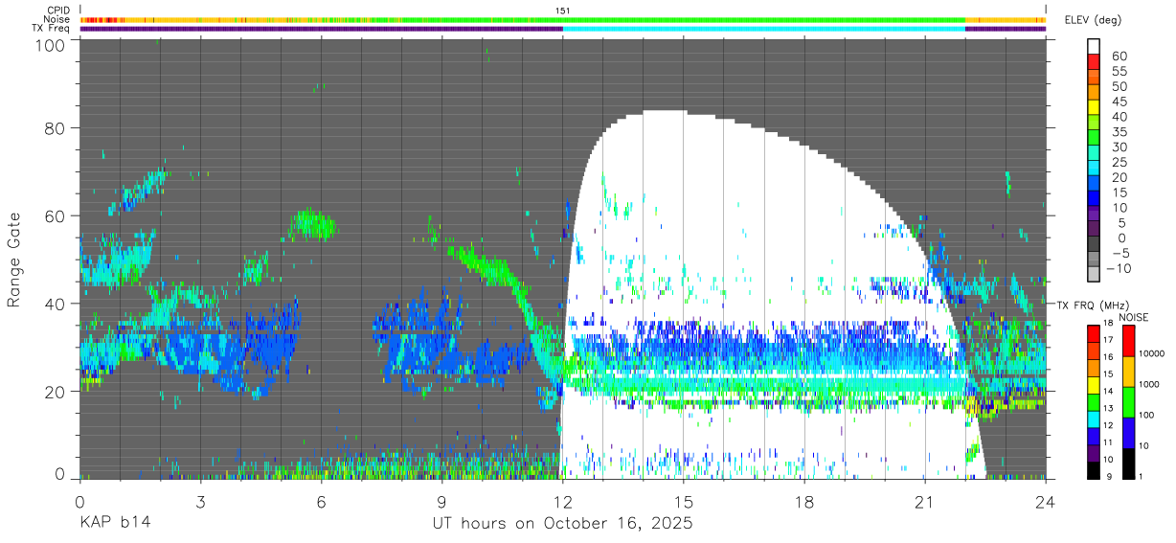Click the NOISE legend title
The height and width of the screenshot is (543, 1176).
[x=1135, y=316]
